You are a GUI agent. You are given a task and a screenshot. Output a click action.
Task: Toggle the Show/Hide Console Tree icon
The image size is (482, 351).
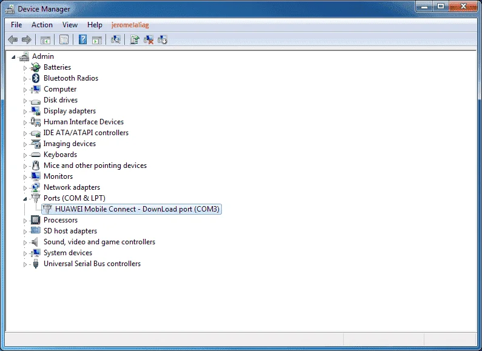click(45, 39)
